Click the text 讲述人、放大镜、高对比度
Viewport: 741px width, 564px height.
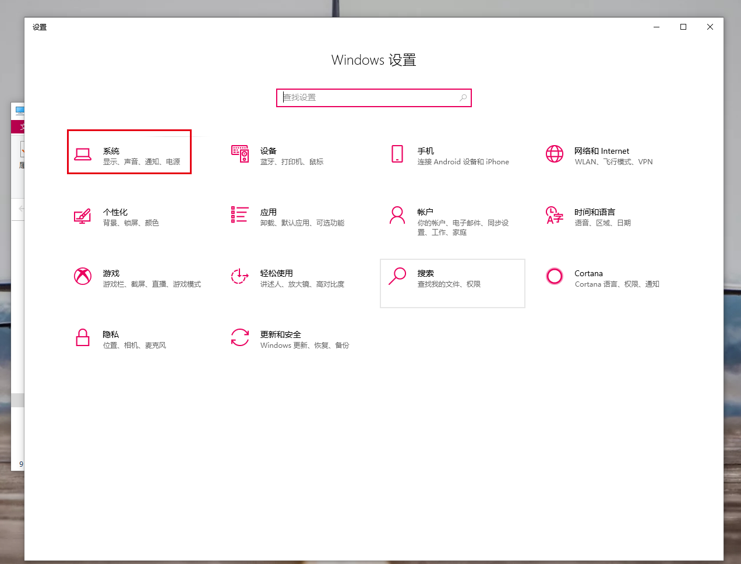302,284
